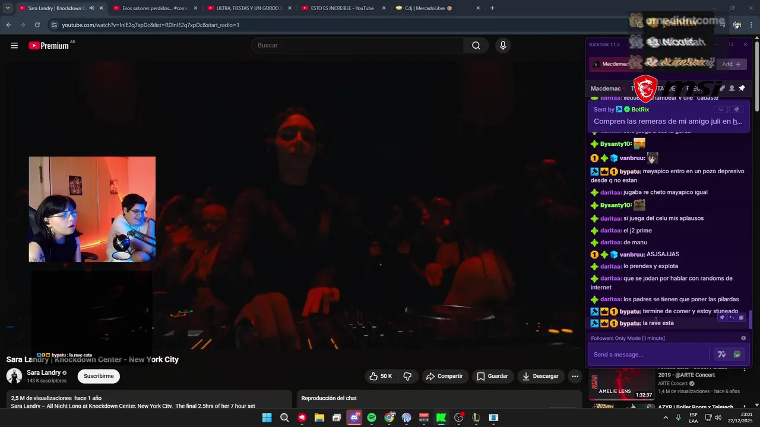The height and width of the screenshot is (427, 760).
Task: Expand the BotRix pinned message chevron
Action: click(721, 110)
